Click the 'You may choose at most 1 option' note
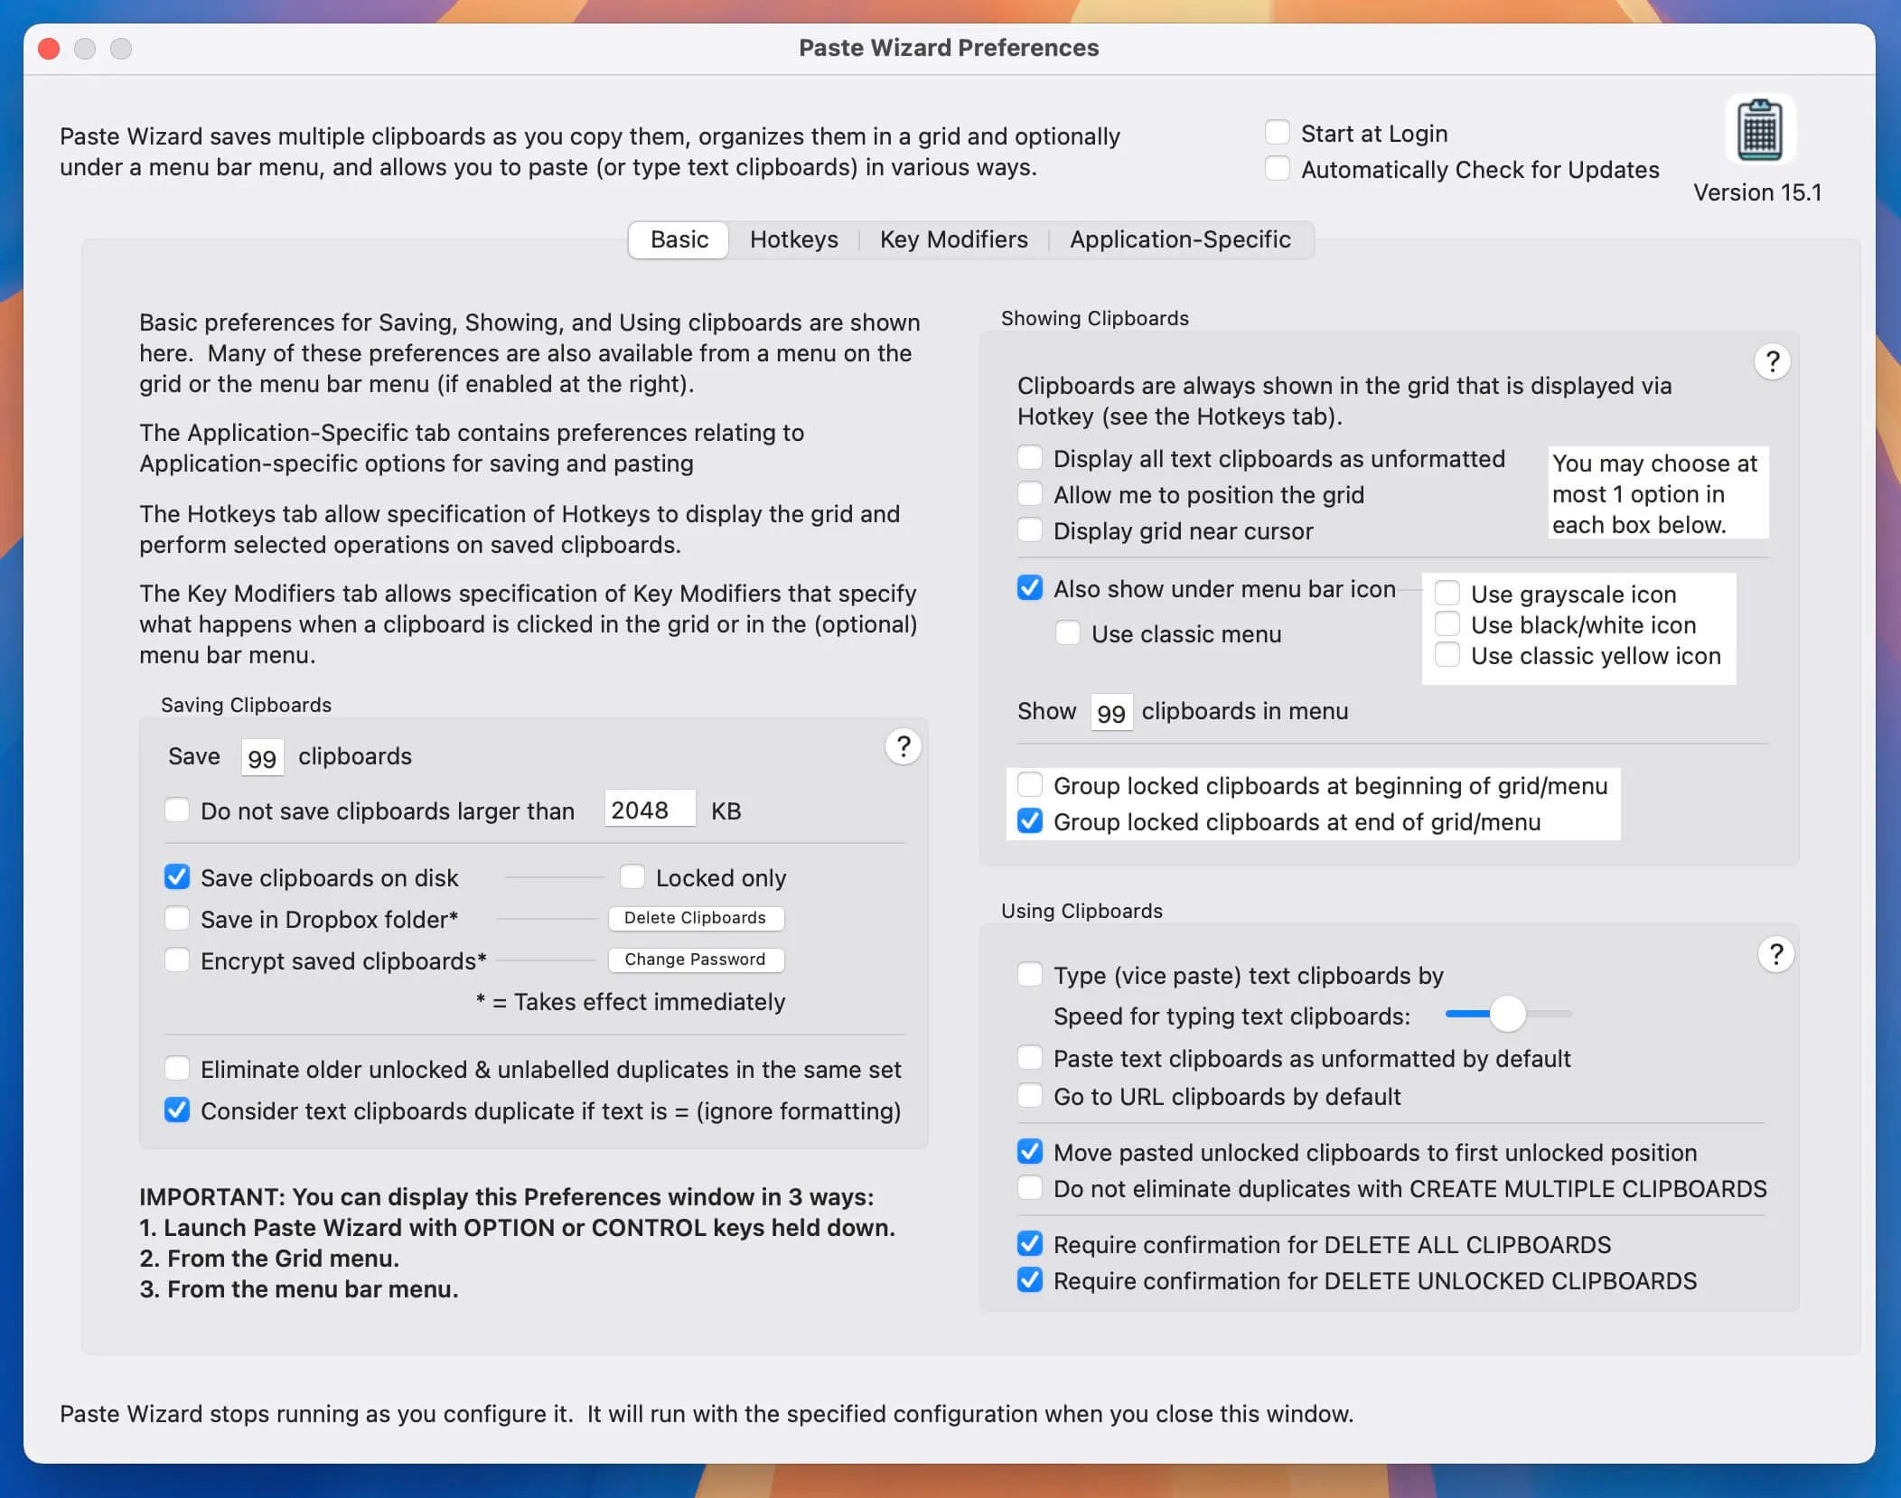The height and width of the screenshot is (1498, 1901). click(1658, 493)
